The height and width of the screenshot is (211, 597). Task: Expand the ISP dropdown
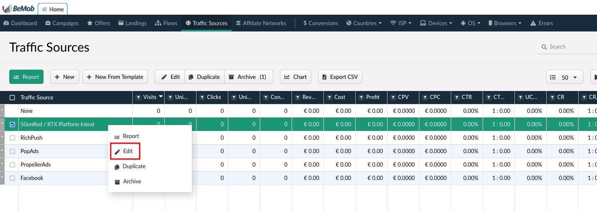point(401,23)
